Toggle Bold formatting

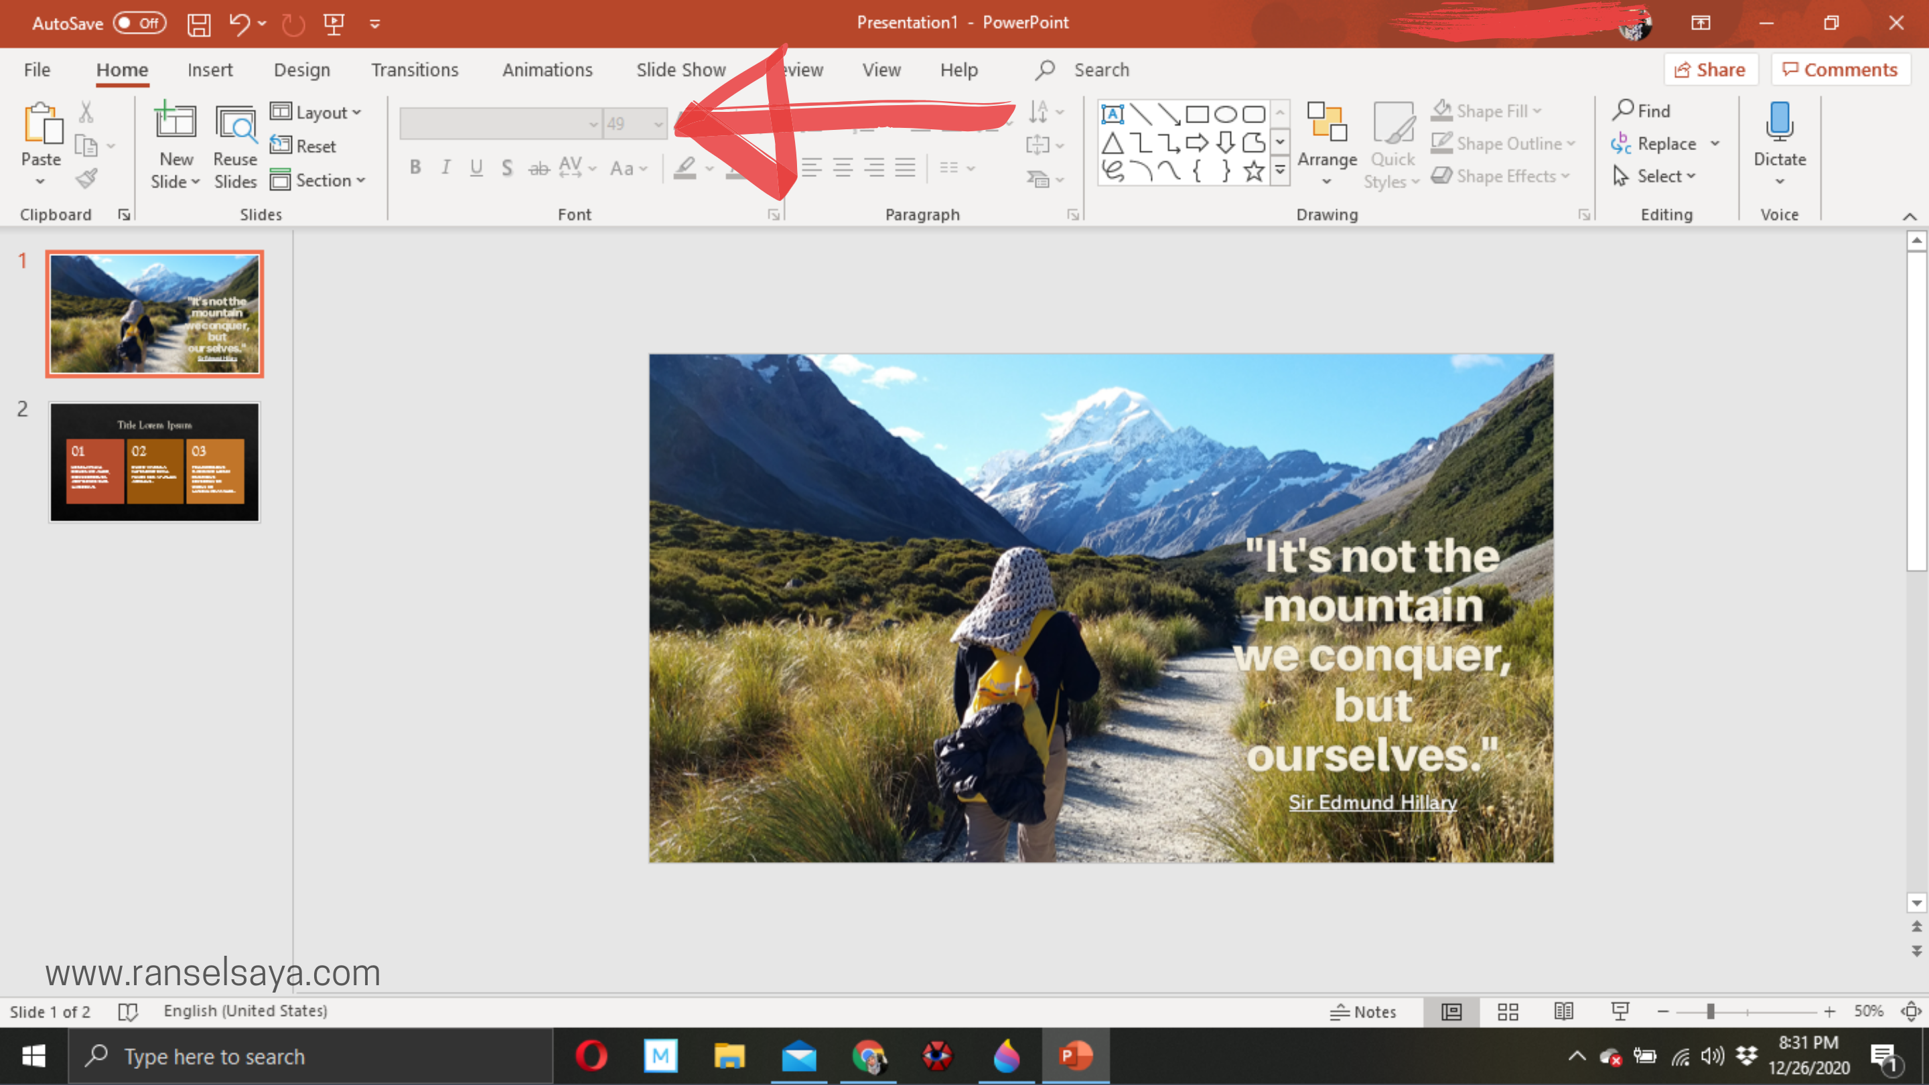[x=415, y=167]
